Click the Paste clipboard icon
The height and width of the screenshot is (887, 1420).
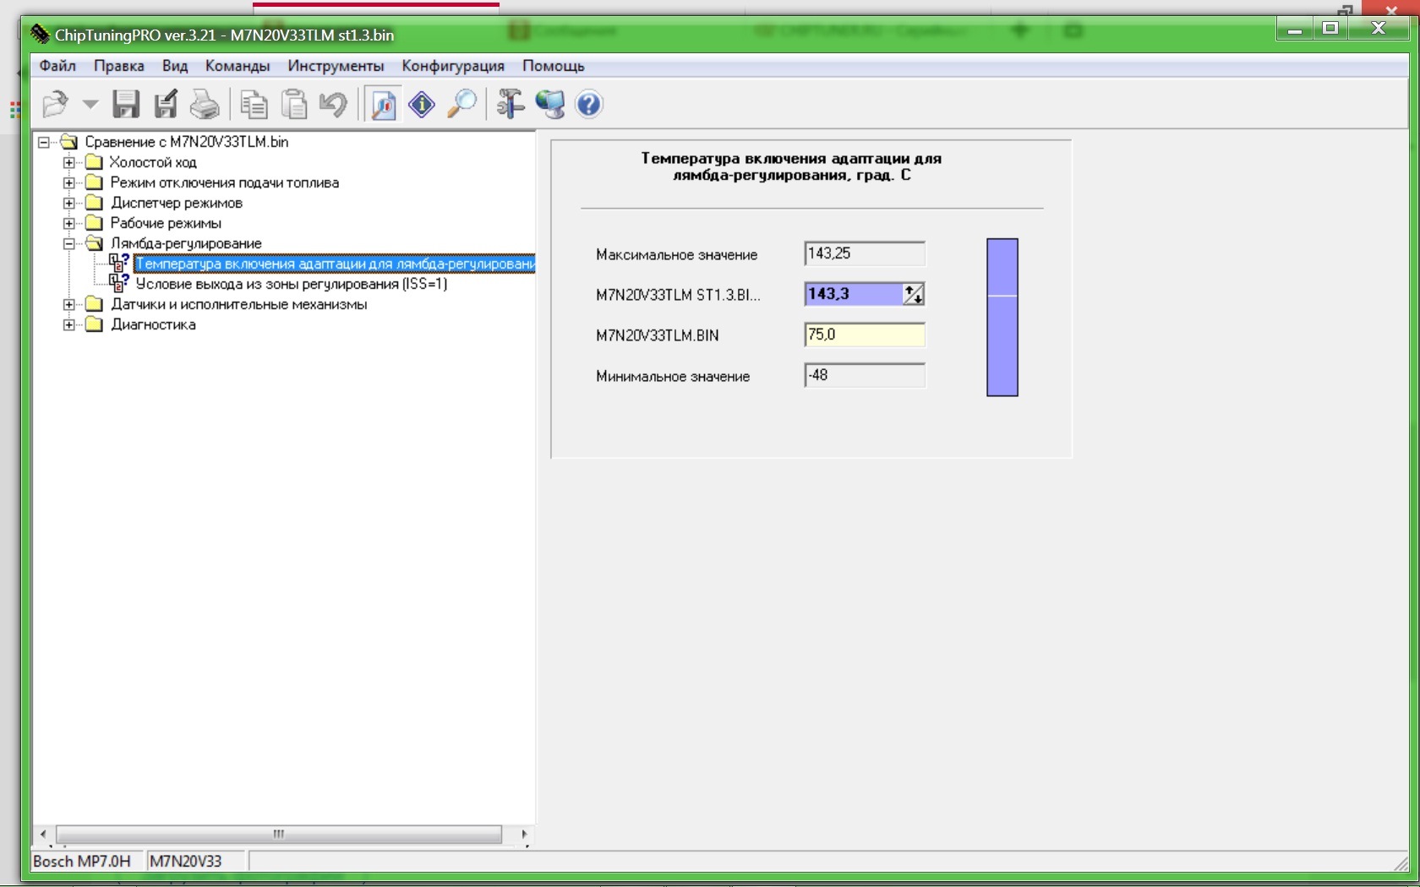[293, 105]
